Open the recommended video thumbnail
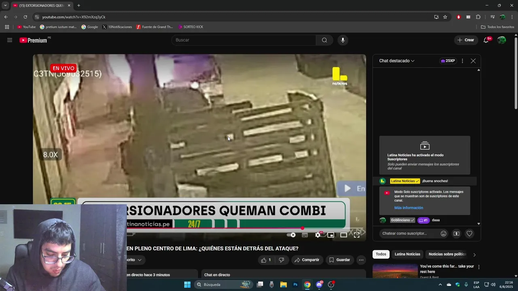Image resolution: width=518 pixels, height=291 pixels. (395, 271)
